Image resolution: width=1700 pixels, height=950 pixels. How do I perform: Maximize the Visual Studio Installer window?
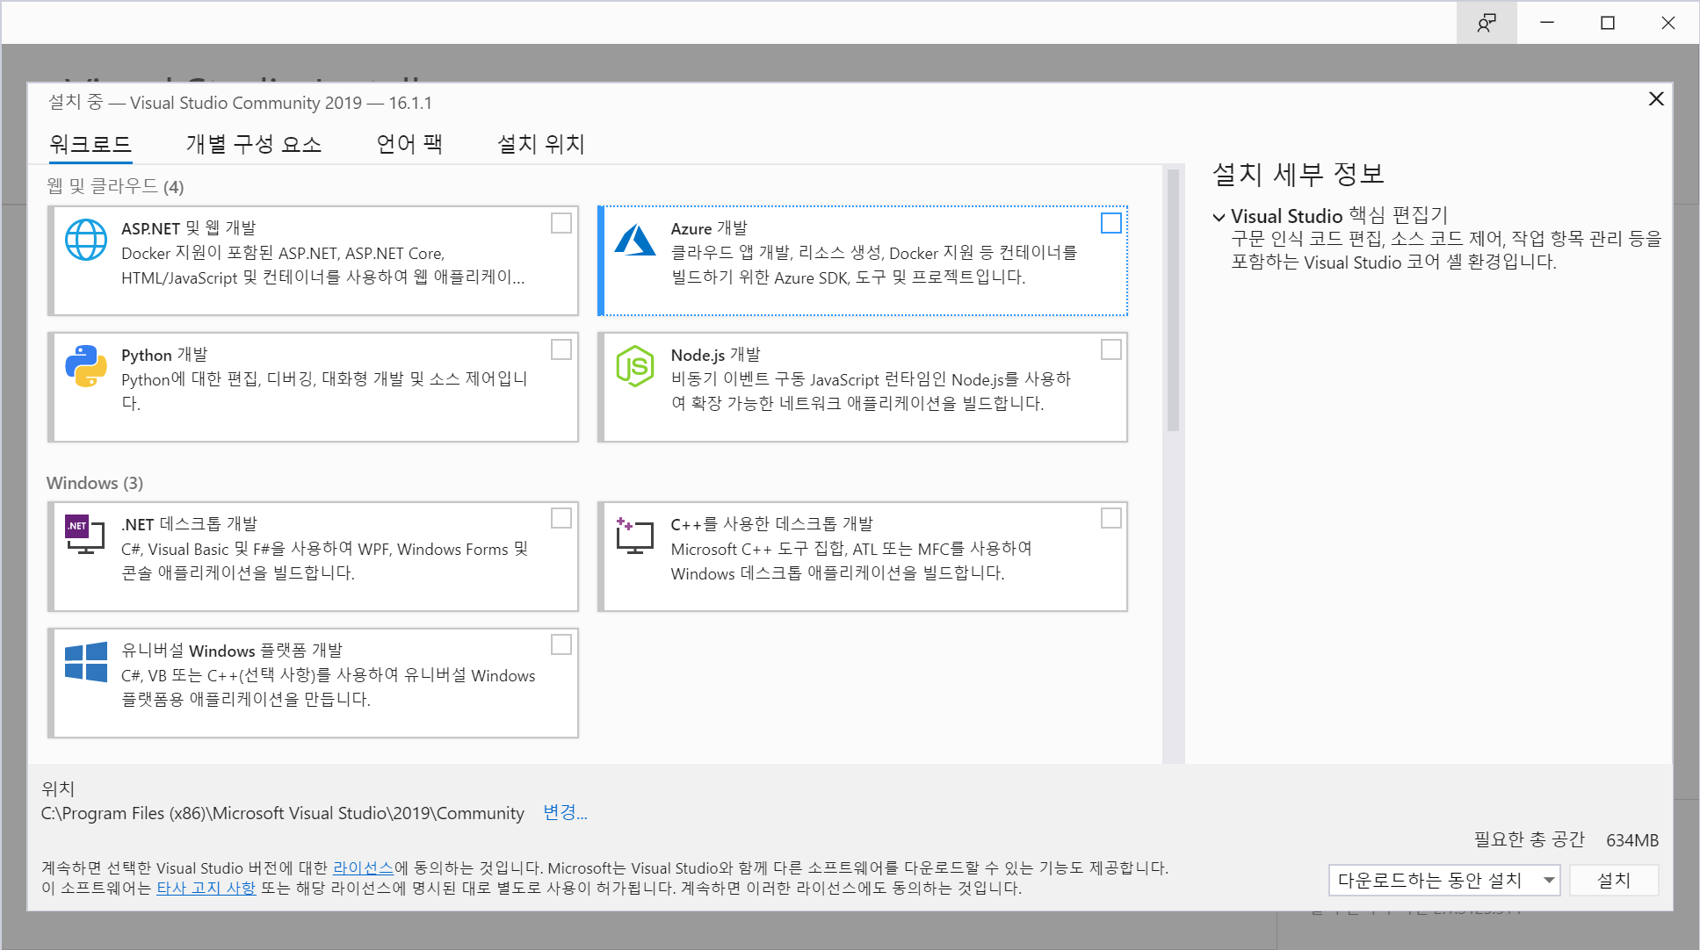coord(1608,23)
